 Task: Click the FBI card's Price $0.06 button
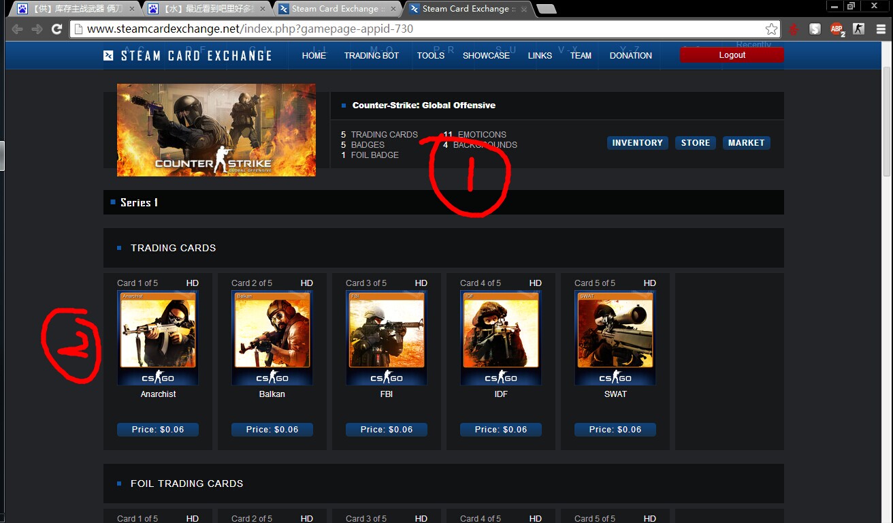pyautogui.click(x=387, y=430)
